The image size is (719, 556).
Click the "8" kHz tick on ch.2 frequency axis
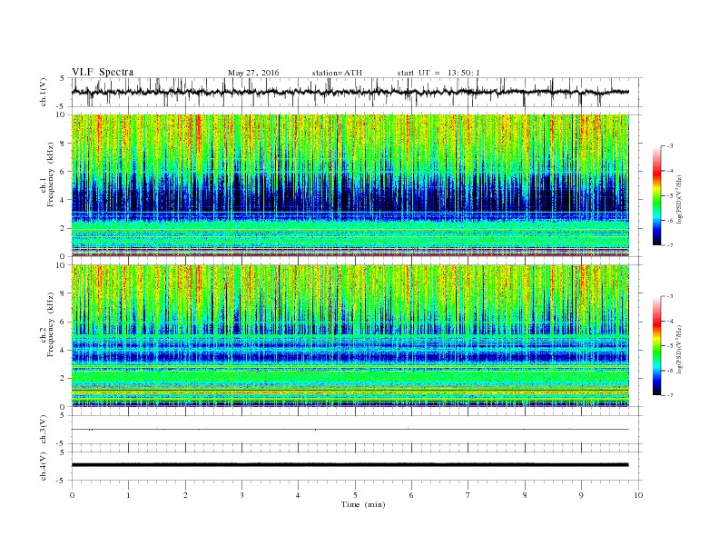(64, 293)
